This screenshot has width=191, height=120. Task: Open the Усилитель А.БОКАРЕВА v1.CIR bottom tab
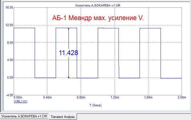[x=24, y=117]
